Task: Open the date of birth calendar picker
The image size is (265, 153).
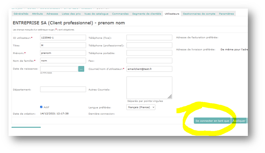Action: (x=81, y=69)
